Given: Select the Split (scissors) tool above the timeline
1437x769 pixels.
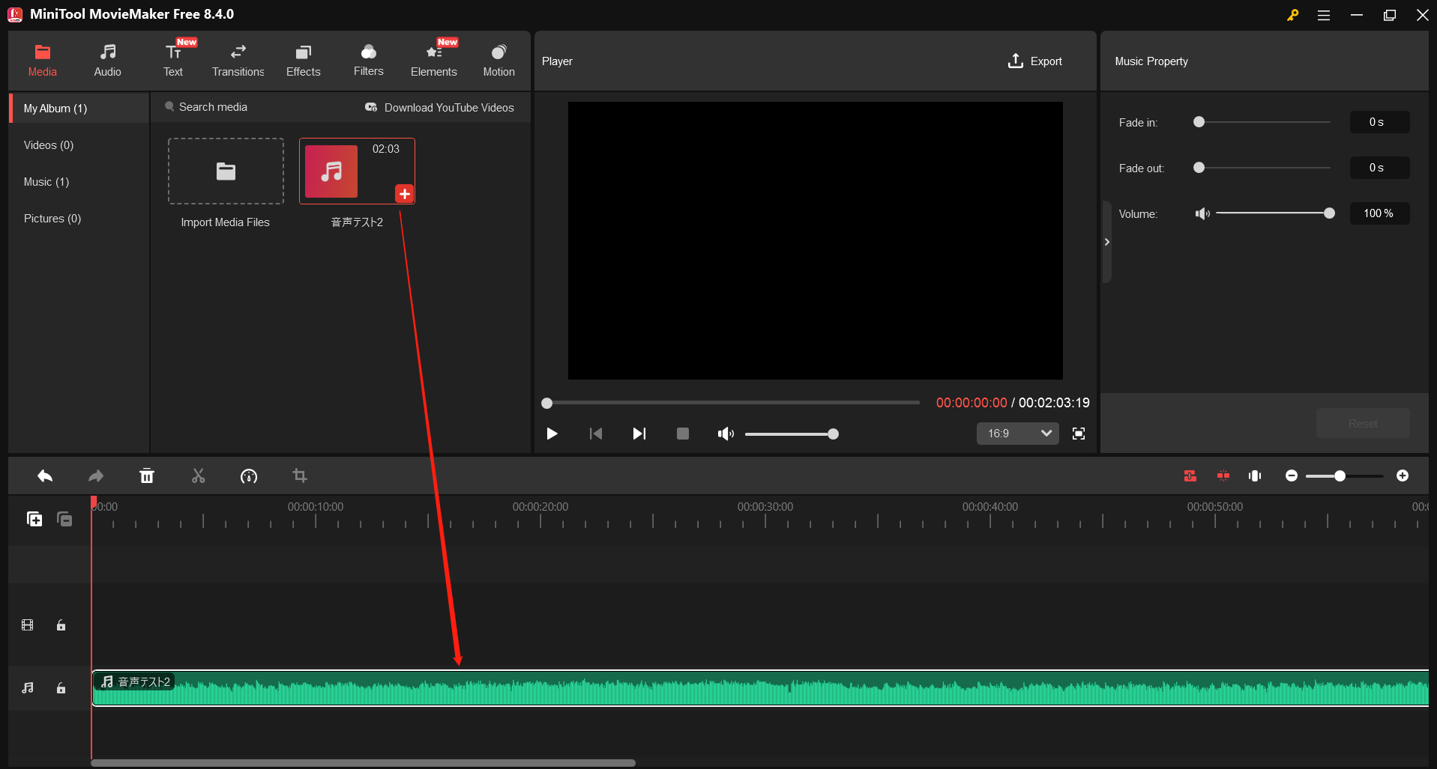Looking at the screenshot, I should click(198, 475).
